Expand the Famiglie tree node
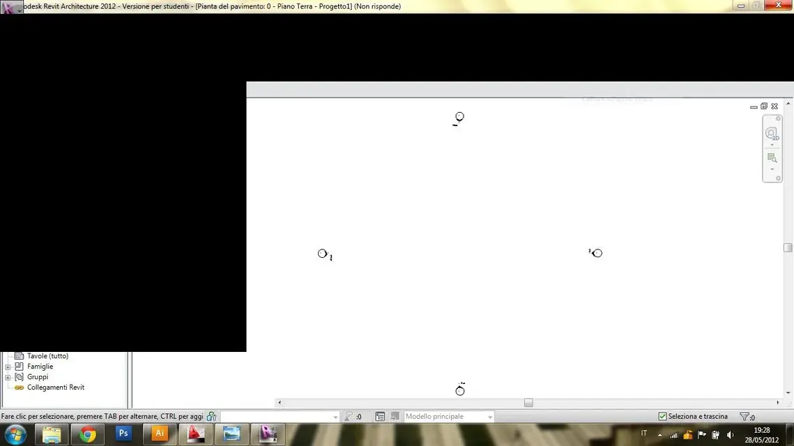794x446 pixels. (8, 367)
